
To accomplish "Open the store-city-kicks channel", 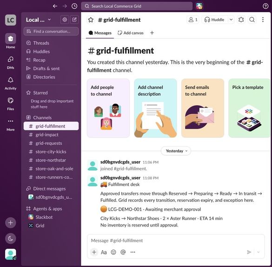I will (x=51, y=152).
